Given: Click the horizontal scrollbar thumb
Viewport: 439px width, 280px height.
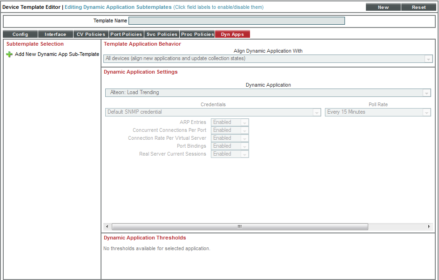Looking at the screenshot, I should pos(239,226).
